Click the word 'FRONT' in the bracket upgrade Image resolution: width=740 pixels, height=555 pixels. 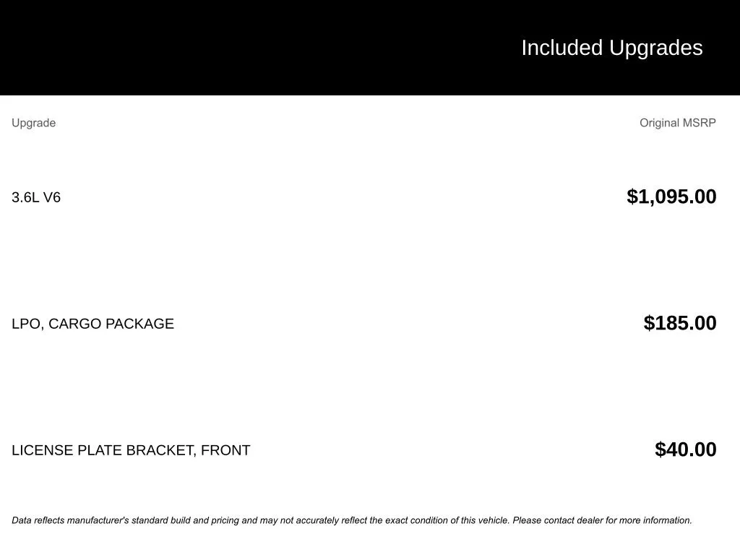[225, 450]
